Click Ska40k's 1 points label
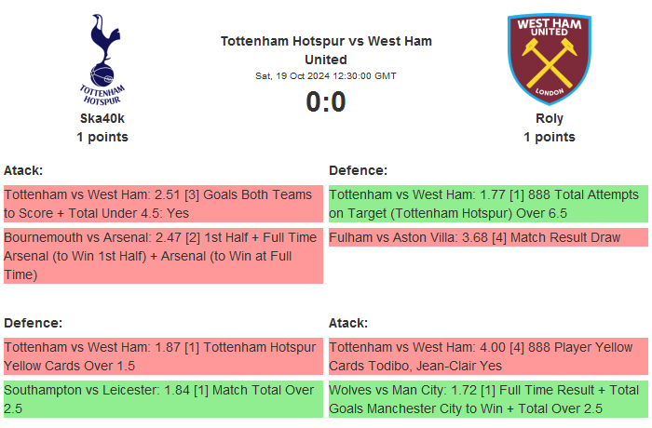Image resolution: width=652 pixels, height=428 pixels. (102, 137)
